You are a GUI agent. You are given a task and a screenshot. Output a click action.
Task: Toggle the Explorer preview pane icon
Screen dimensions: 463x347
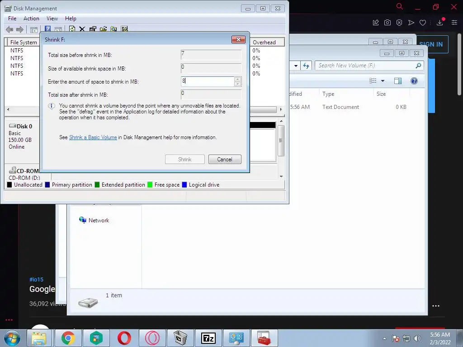398,81
